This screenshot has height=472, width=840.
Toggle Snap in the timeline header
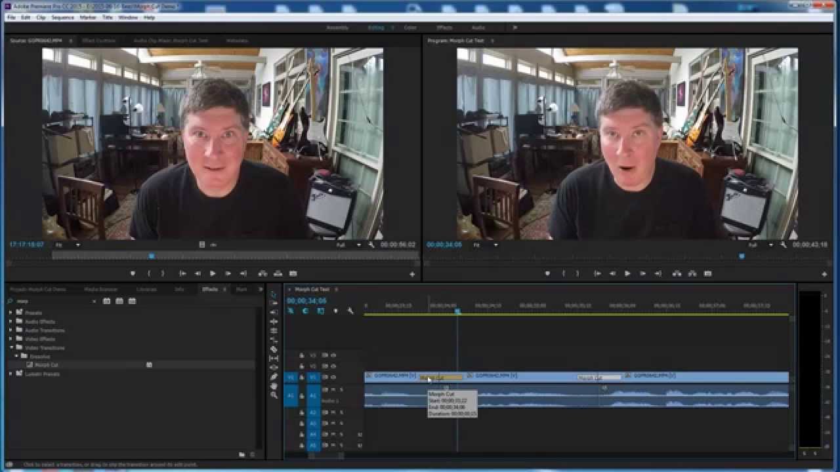pyautogui.click(x=305, y=311)
